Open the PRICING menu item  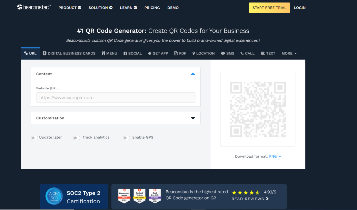pyautogui.click(x=152, y=8)
